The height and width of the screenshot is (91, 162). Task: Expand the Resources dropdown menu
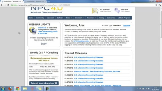92,18
